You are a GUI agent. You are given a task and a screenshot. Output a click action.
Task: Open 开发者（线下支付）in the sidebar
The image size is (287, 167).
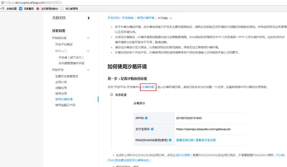(71, 57)
